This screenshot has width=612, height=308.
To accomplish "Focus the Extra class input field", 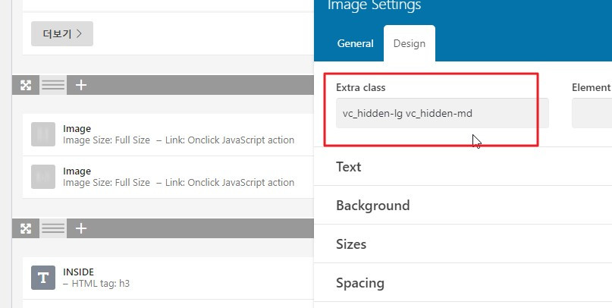I will tap(442, 113).
